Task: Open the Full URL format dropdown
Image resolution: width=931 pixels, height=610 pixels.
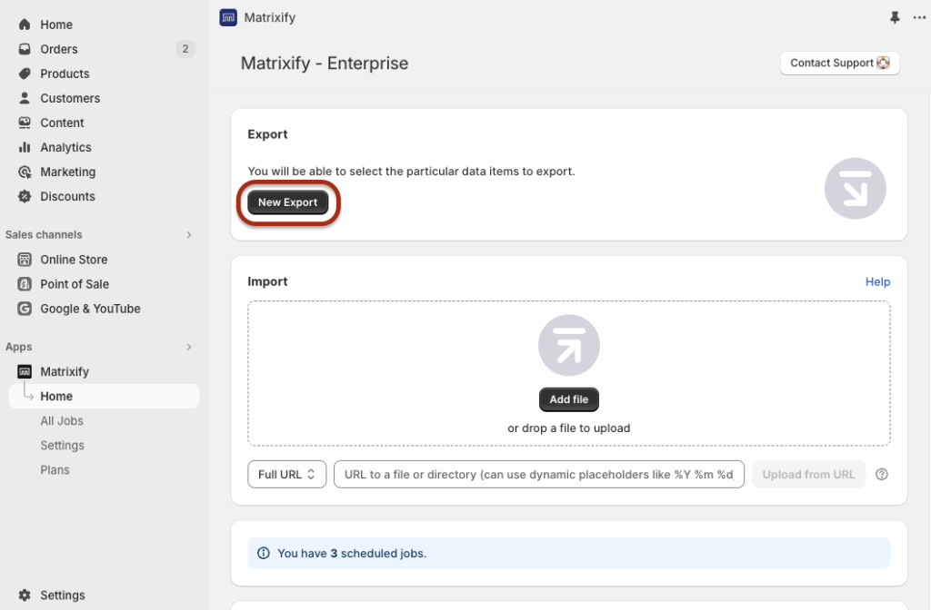Action: (286, 474)
